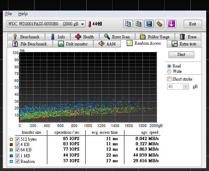Click the 4.863 MB/s speed value
The image size is (209, 171).
(147, 149)
